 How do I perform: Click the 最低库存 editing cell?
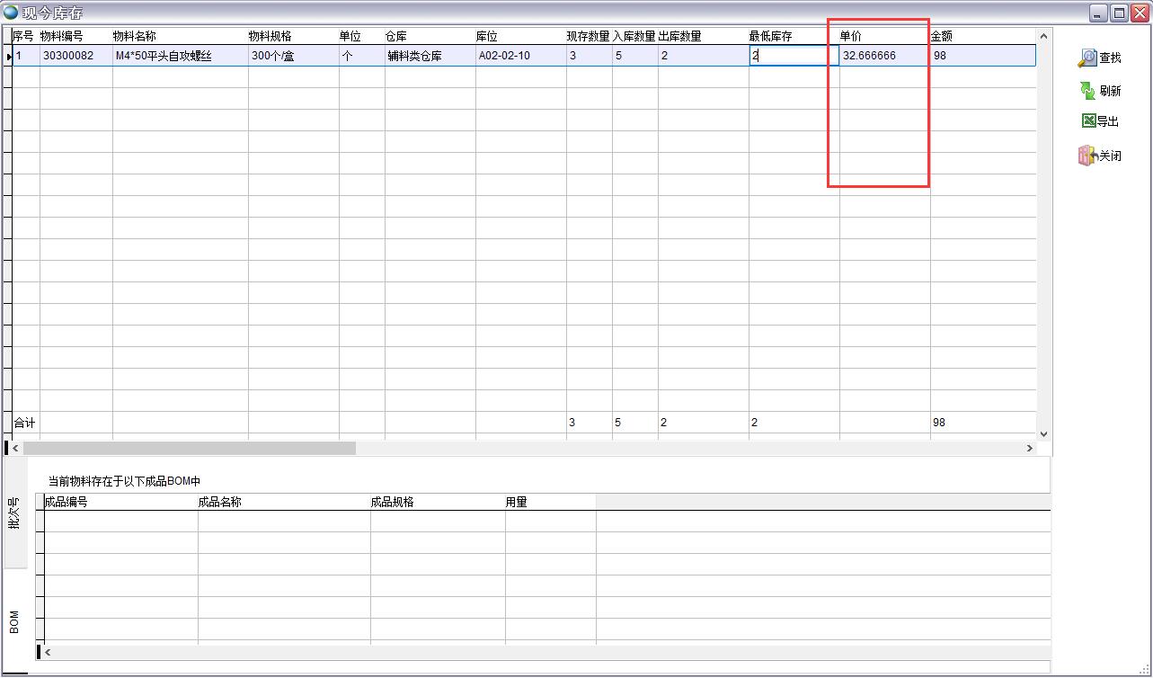[793, 56]
